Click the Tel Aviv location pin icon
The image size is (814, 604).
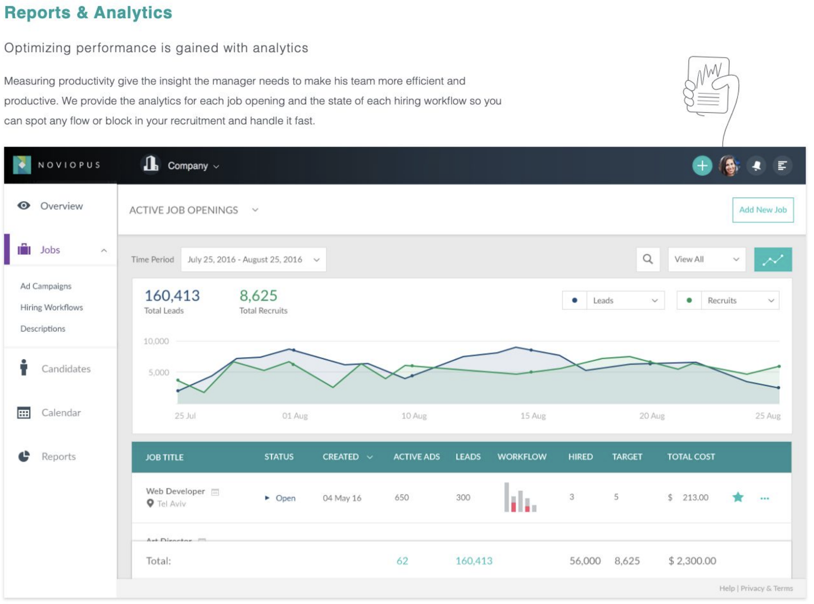[x=150, y=503]
